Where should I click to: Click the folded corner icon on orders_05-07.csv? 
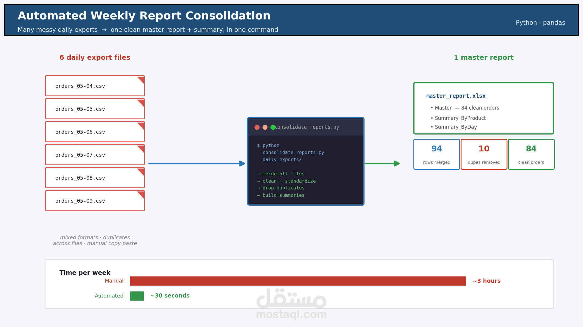[x=141, y=148]
